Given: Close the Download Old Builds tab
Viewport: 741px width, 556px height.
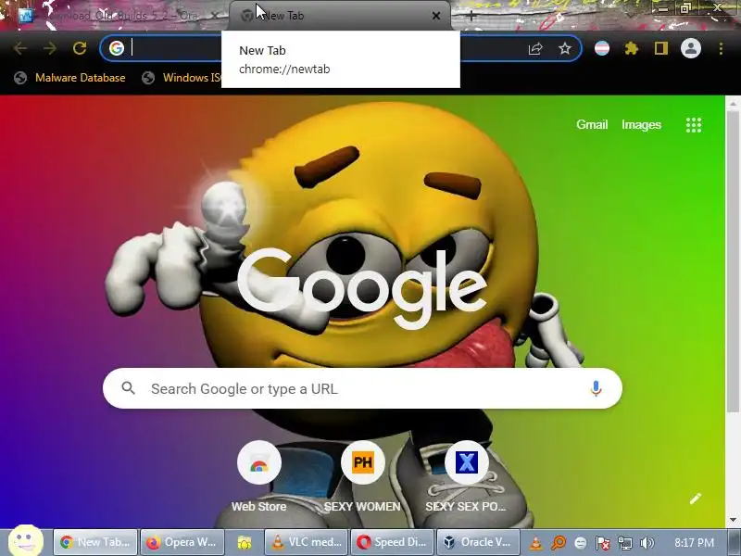Looking at the screenshot, I should [x=214, y=16].
